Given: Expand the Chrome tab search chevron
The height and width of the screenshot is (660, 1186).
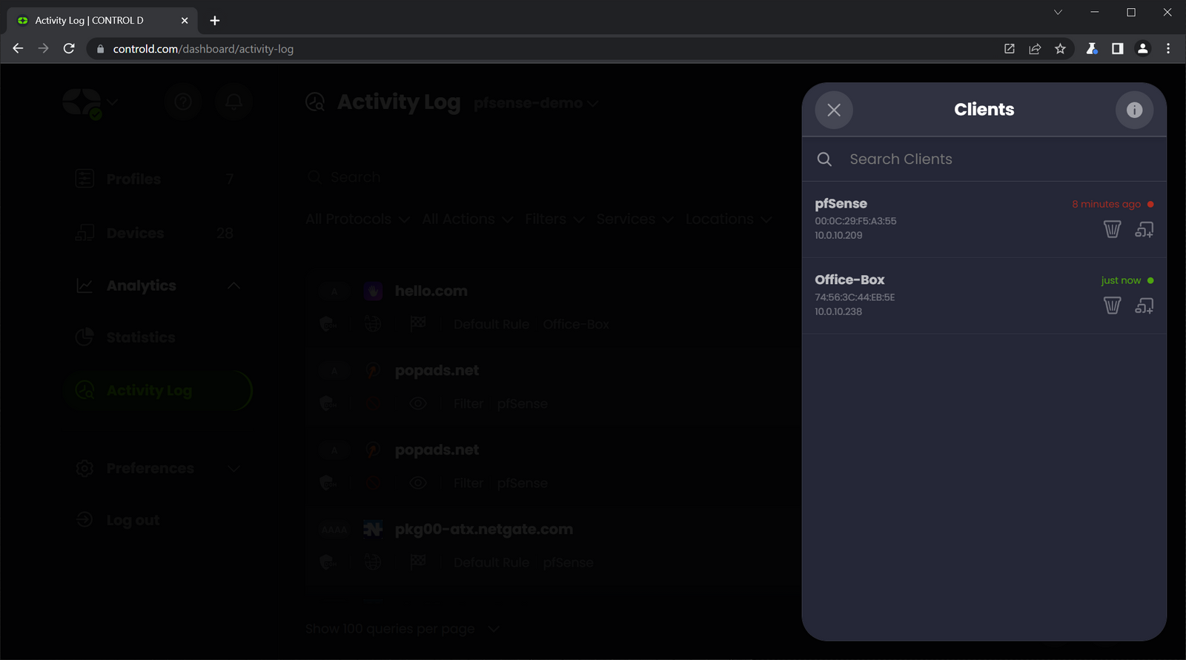Looking at the screenshot, I should 1058,13.
